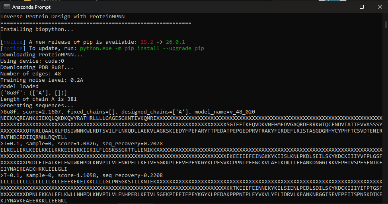Click the pip version number 25.2
Image resolution: width=388 pixels, height=204 pixels.
pos(147,42)
